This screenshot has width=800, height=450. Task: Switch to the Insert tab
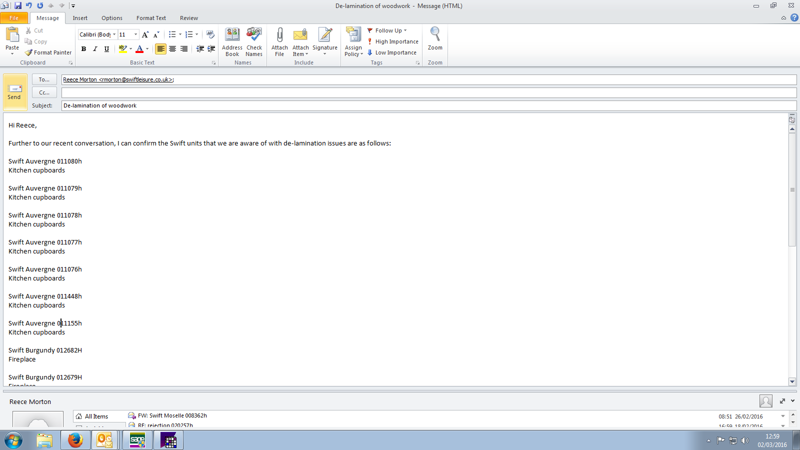tap(80, 18)
